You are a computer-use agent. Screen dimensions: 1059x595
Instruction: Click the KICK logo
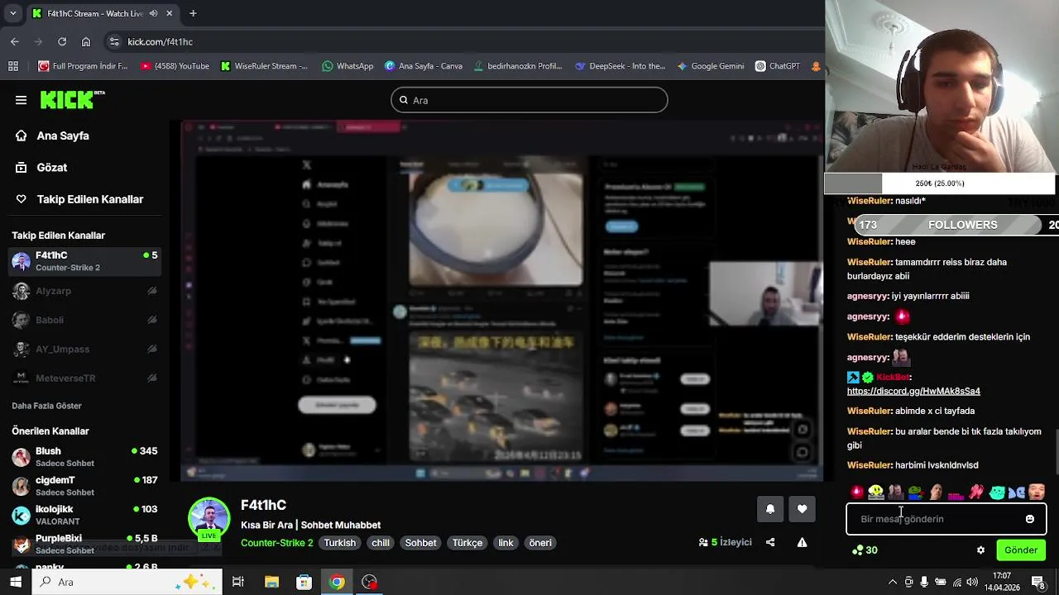[x=72, y=100]
